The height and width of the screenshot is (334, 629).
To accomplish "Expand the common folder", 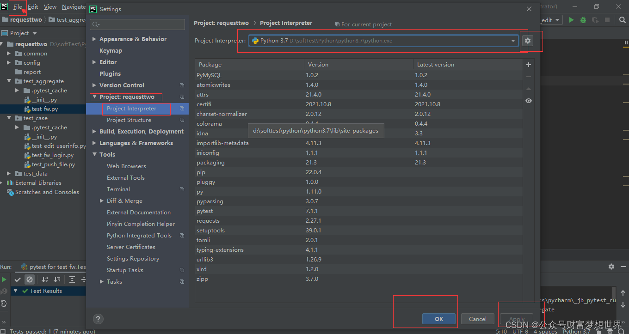I will tap(9, 54).
